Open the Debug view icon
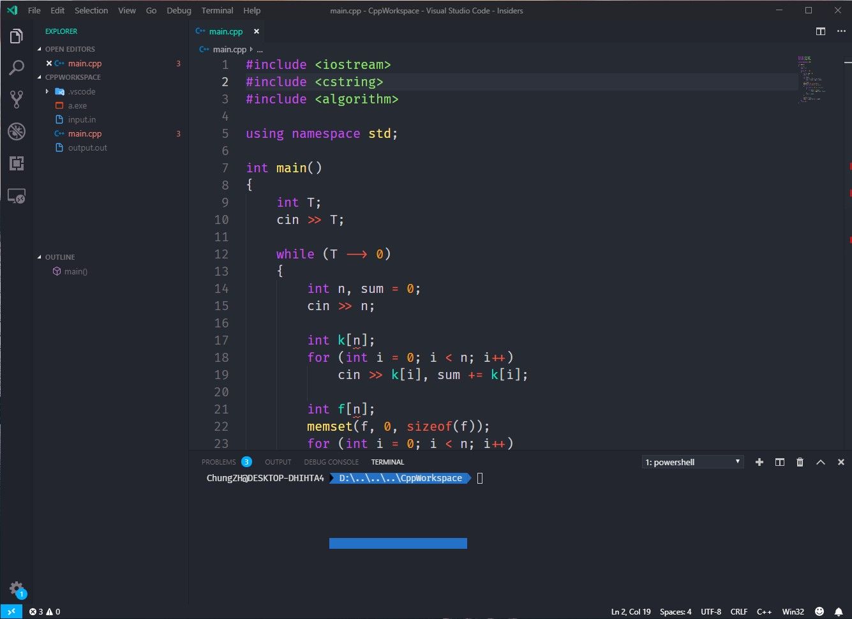The width and height of the screenshot is (852, 619). pos(17,131)
